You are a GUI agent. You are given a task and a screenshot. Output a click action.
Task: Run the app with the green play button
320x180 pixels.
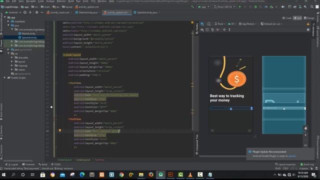pos(240,6)
